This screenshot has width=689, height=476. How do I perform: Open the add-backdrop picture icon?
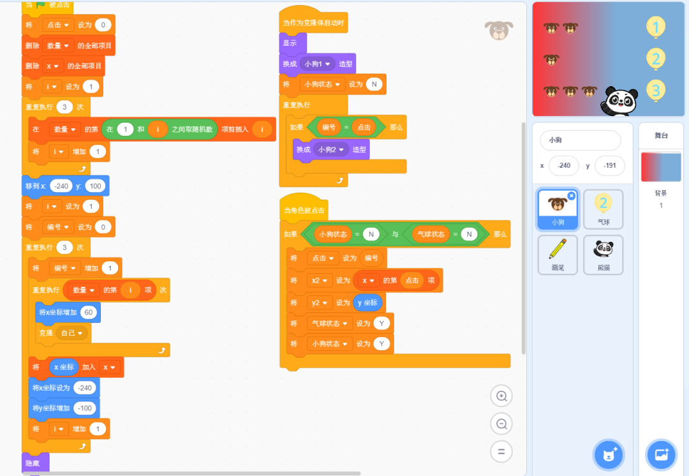661,455
